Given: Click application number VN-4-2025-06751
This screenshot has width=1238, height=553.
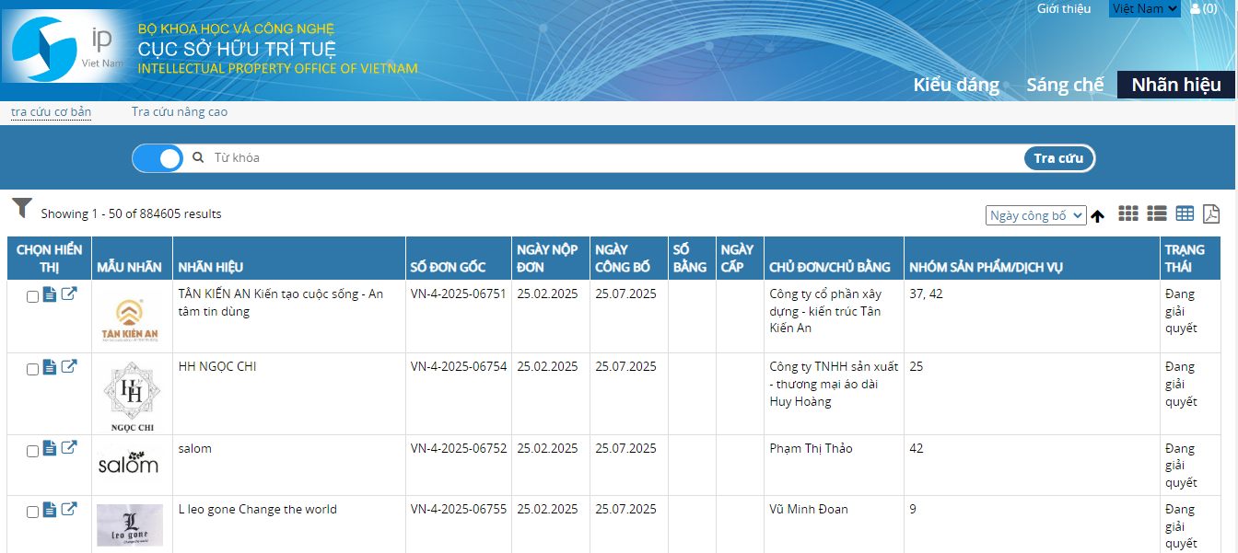Looking at the screenshot, I should pos(459,294).
